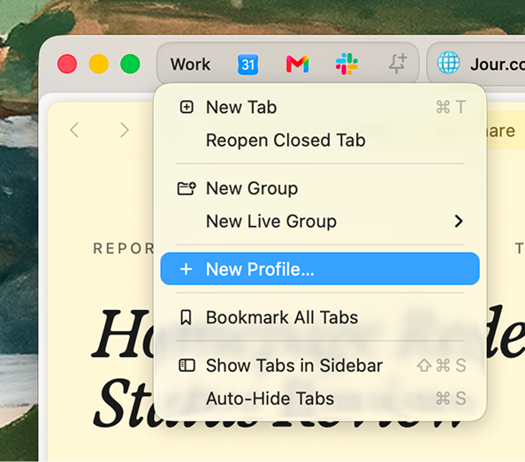Expand the New Live Group submenu

(x=320, y=221)
